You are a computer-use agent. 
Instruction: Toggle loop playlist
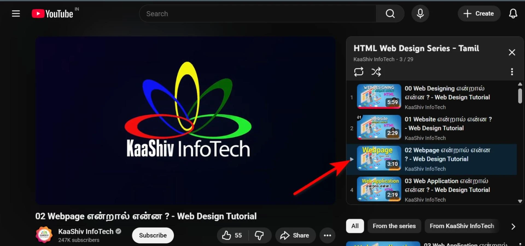pos(359,72)
